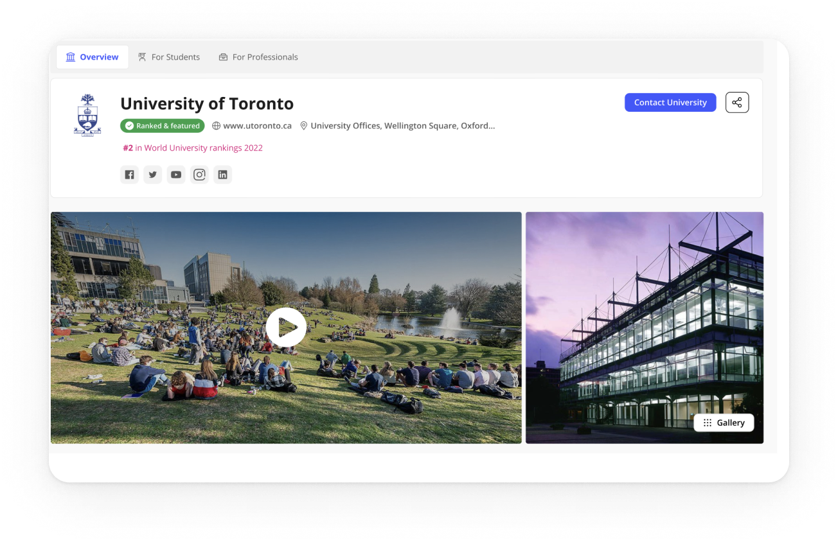
Task: Open the For Students tab
Action: [169, 57]
